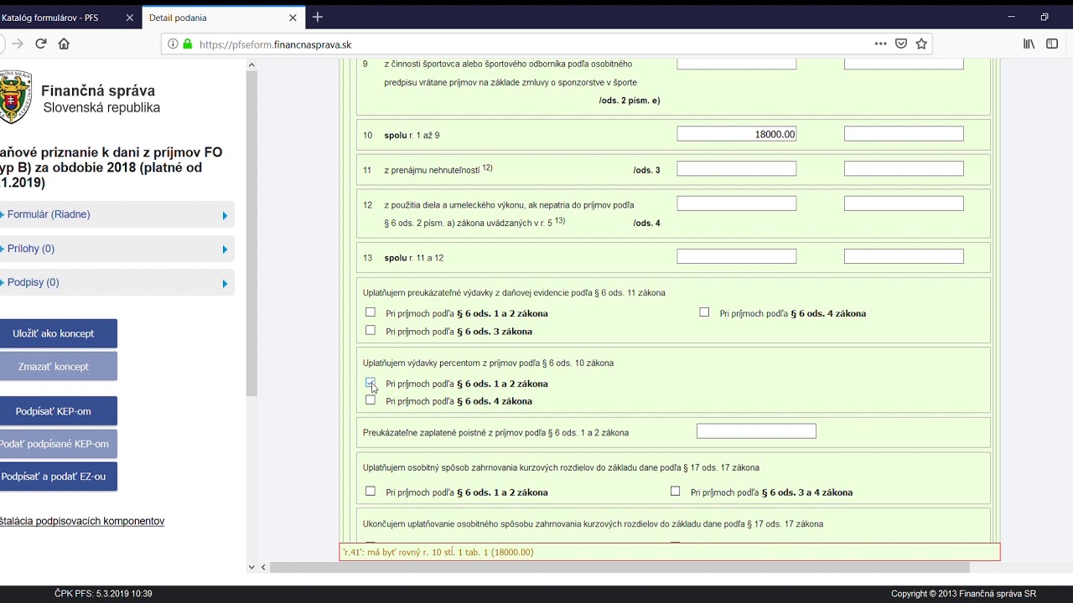Click the Pocket save icon
This screenshot has height=603, width=1073.
coord(901,44)
